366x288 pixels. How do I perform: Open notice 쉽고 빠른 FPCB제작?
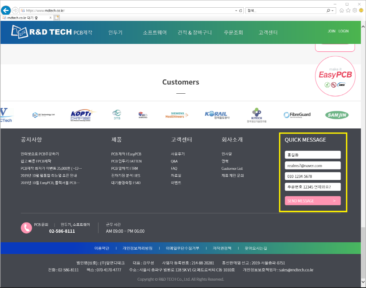pos(36,161)
